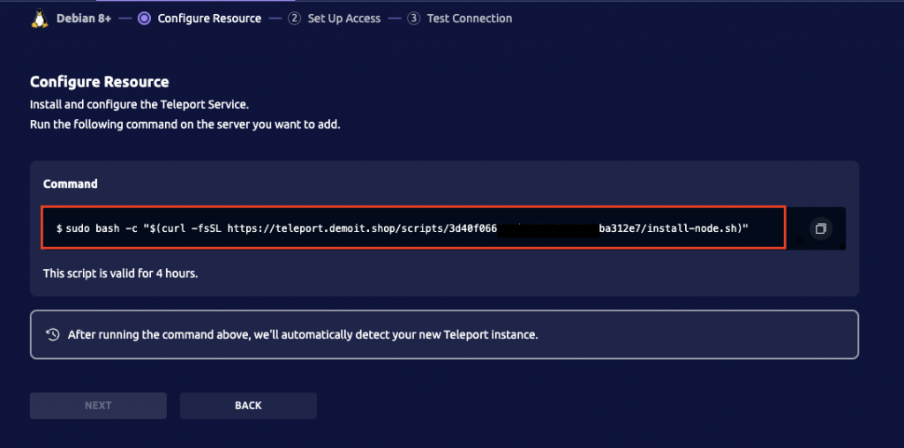Viewport: 904px width, 448px height.
Task: Click the clock history icon in the info box
Action: tap(52, 334)
